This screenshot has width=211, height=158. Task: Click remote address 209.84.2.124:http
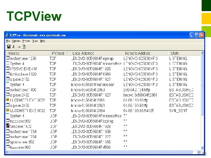pyautogui.click(x=137, y=90)
